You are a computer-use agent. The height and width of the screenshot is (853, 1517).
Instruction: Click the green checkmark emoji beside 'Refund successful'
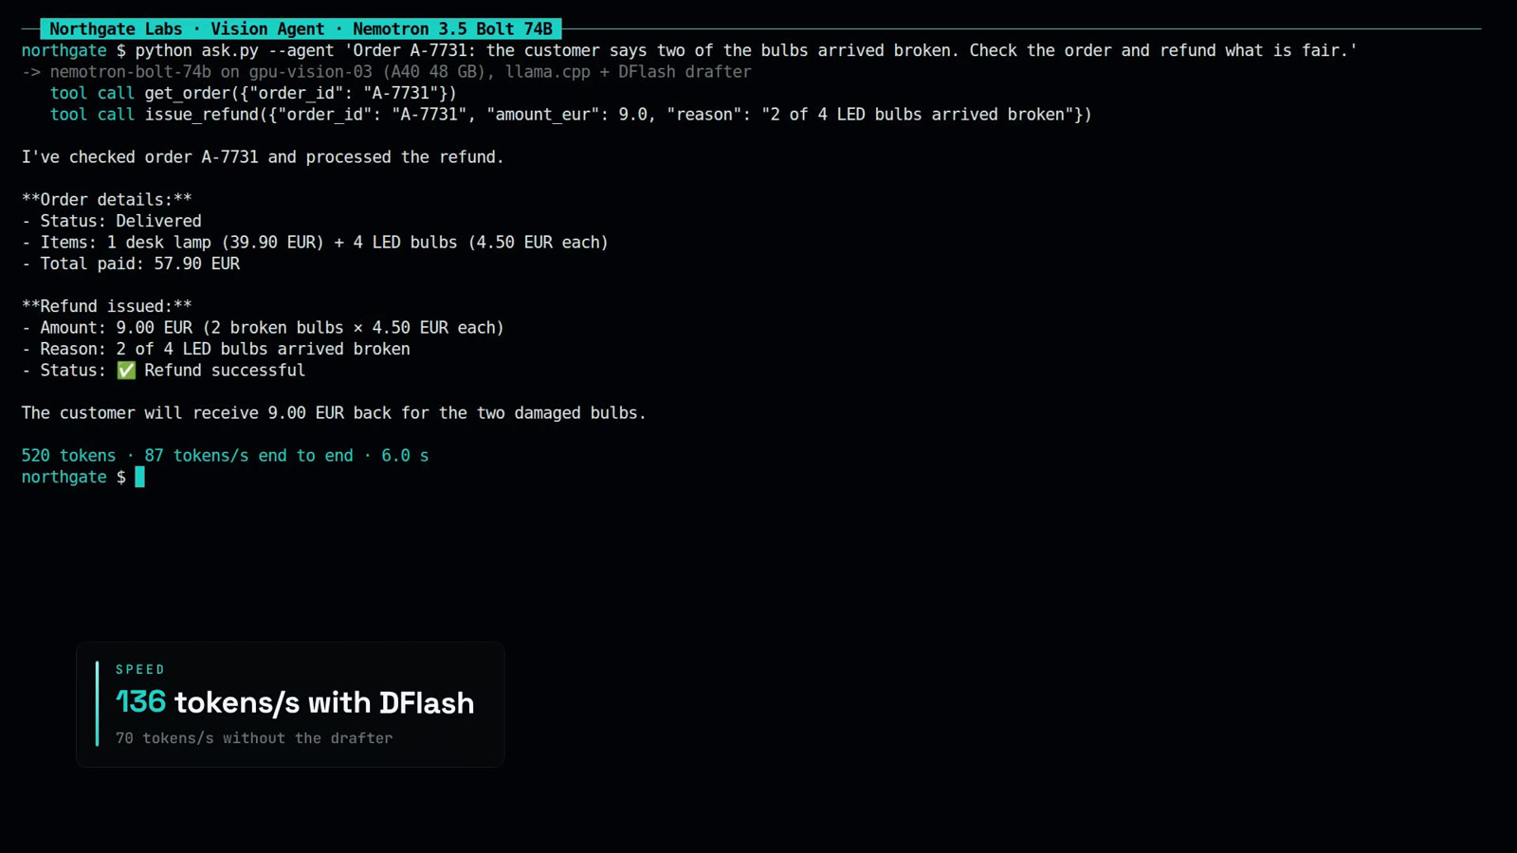tap(126, 371)
